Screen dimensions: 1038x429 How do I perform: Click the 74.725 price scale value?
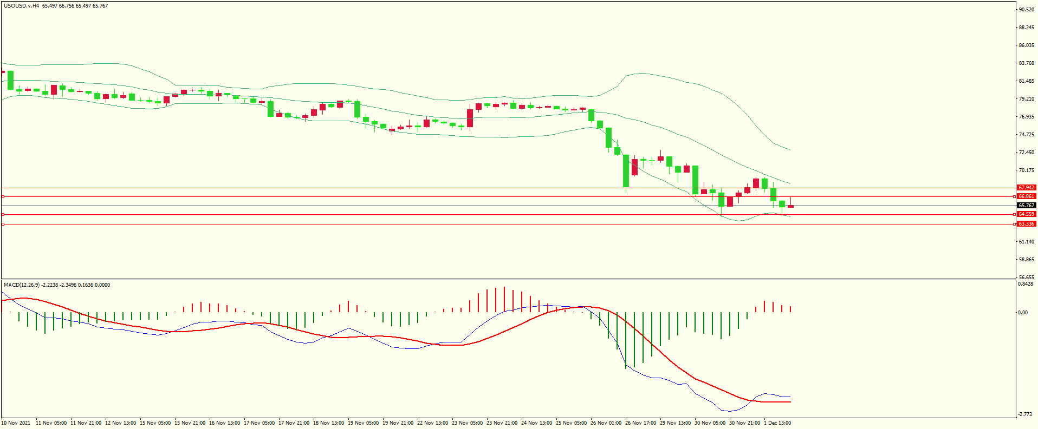(1027, 135)
